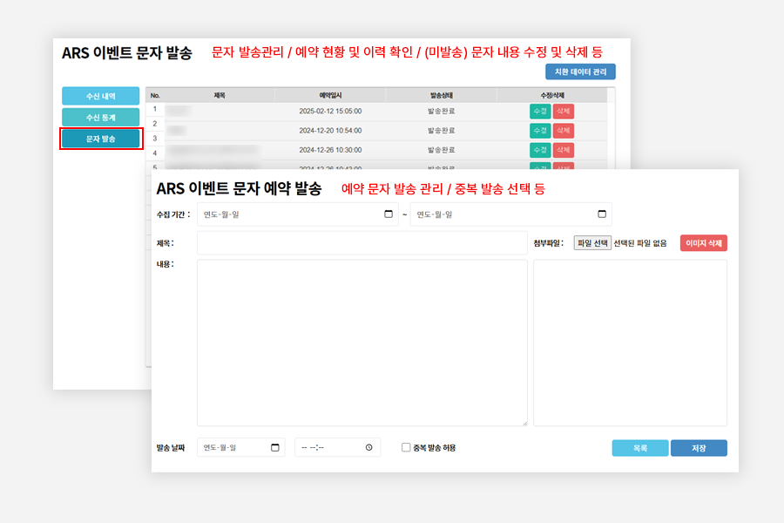The width and height of the screenshot is (784, 523).
Task: Open the collection period end date calendar icon
Action: click(602, 214)
